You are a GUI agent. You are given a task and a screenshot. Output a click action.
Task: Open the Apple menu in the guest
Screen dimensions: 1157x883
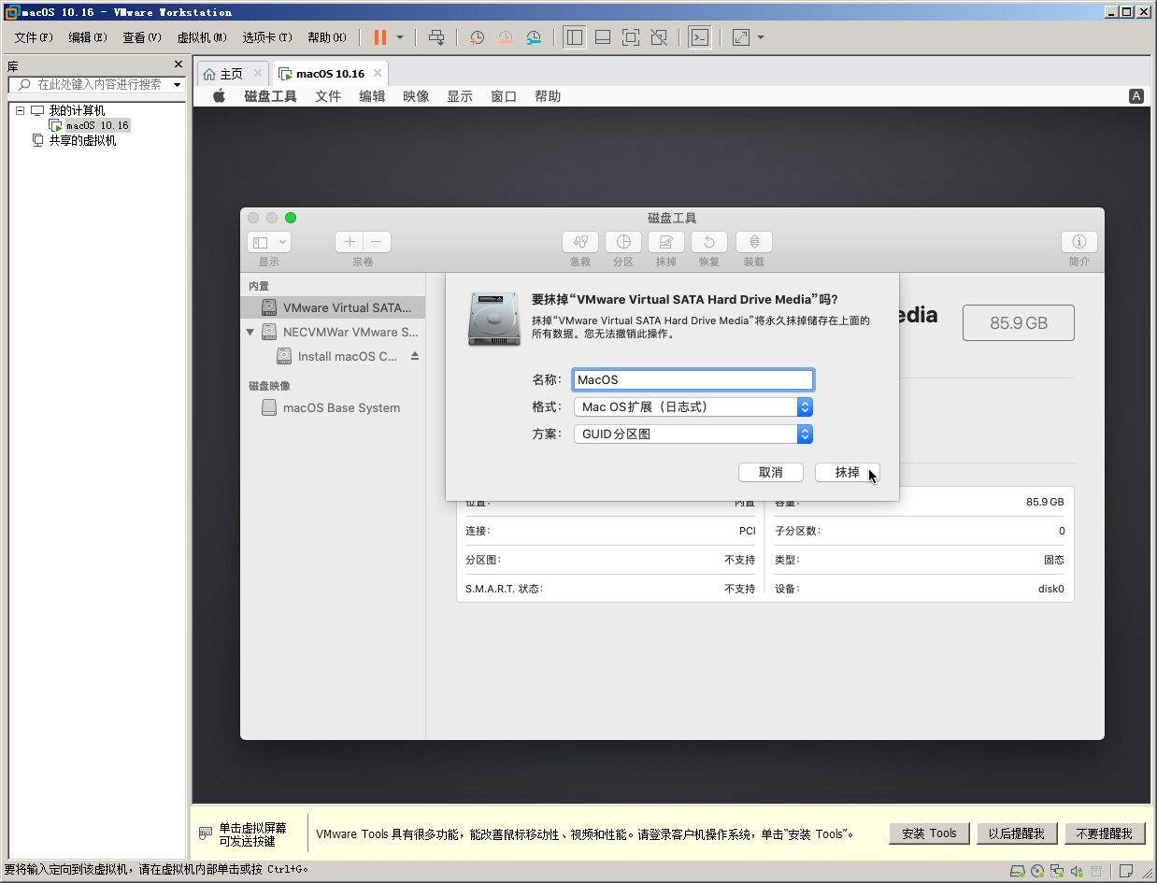coord(220,96)
